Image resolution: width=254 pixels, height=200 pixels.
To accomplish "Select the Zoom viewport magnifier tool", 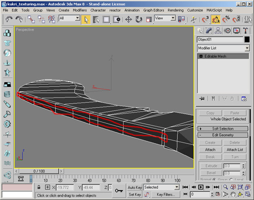I will coord(226,187).
